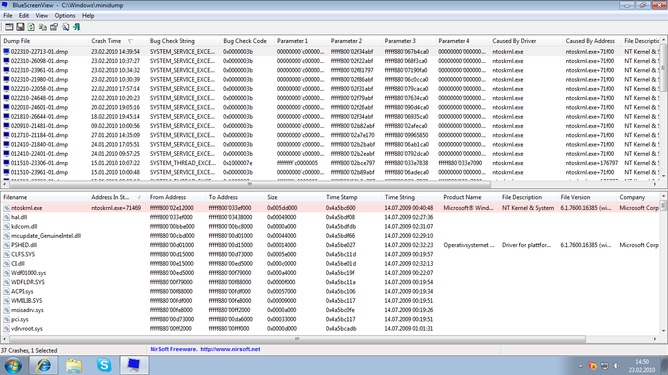The image size is (668, 375).
Task: Click the Find magnifier toolbar icon
Action: pos(65,27)
